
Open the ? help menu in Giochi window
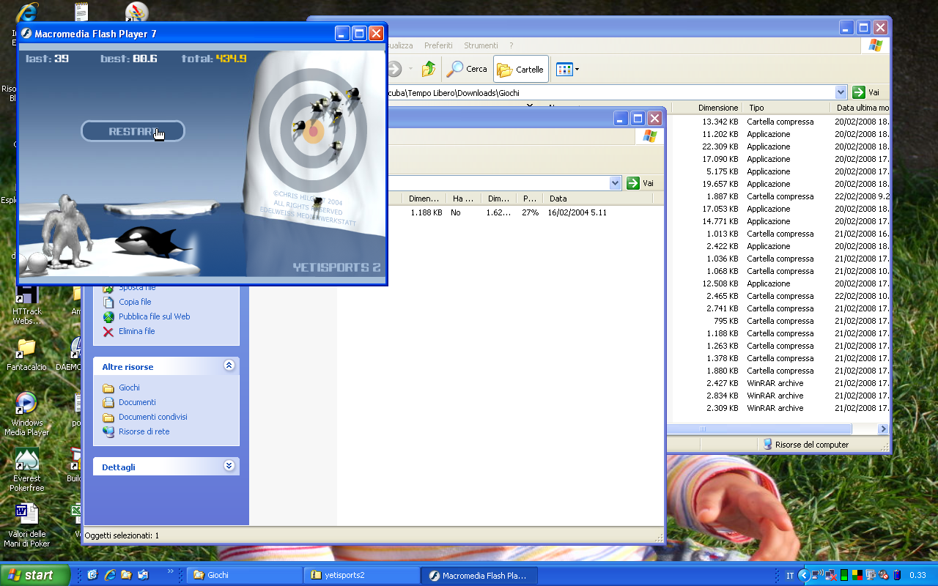pos(511,45)
